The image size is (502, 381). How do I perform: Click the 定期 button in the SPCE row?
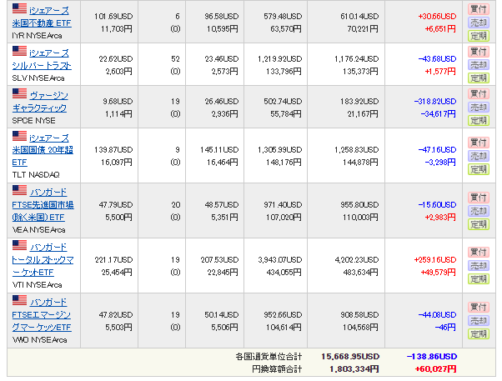point(479,120)
